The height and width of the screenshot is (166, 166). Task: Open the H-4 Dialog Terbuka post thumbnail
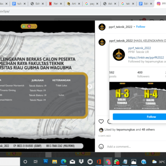(x=151, y=96)
